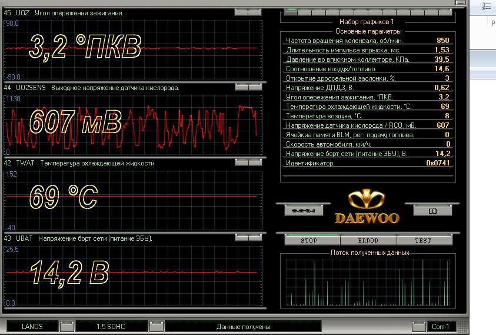Viewport: 496px width, 335px height.
Task: Click the left small button above UBAT voltage graph
Action: pos(241,238)
